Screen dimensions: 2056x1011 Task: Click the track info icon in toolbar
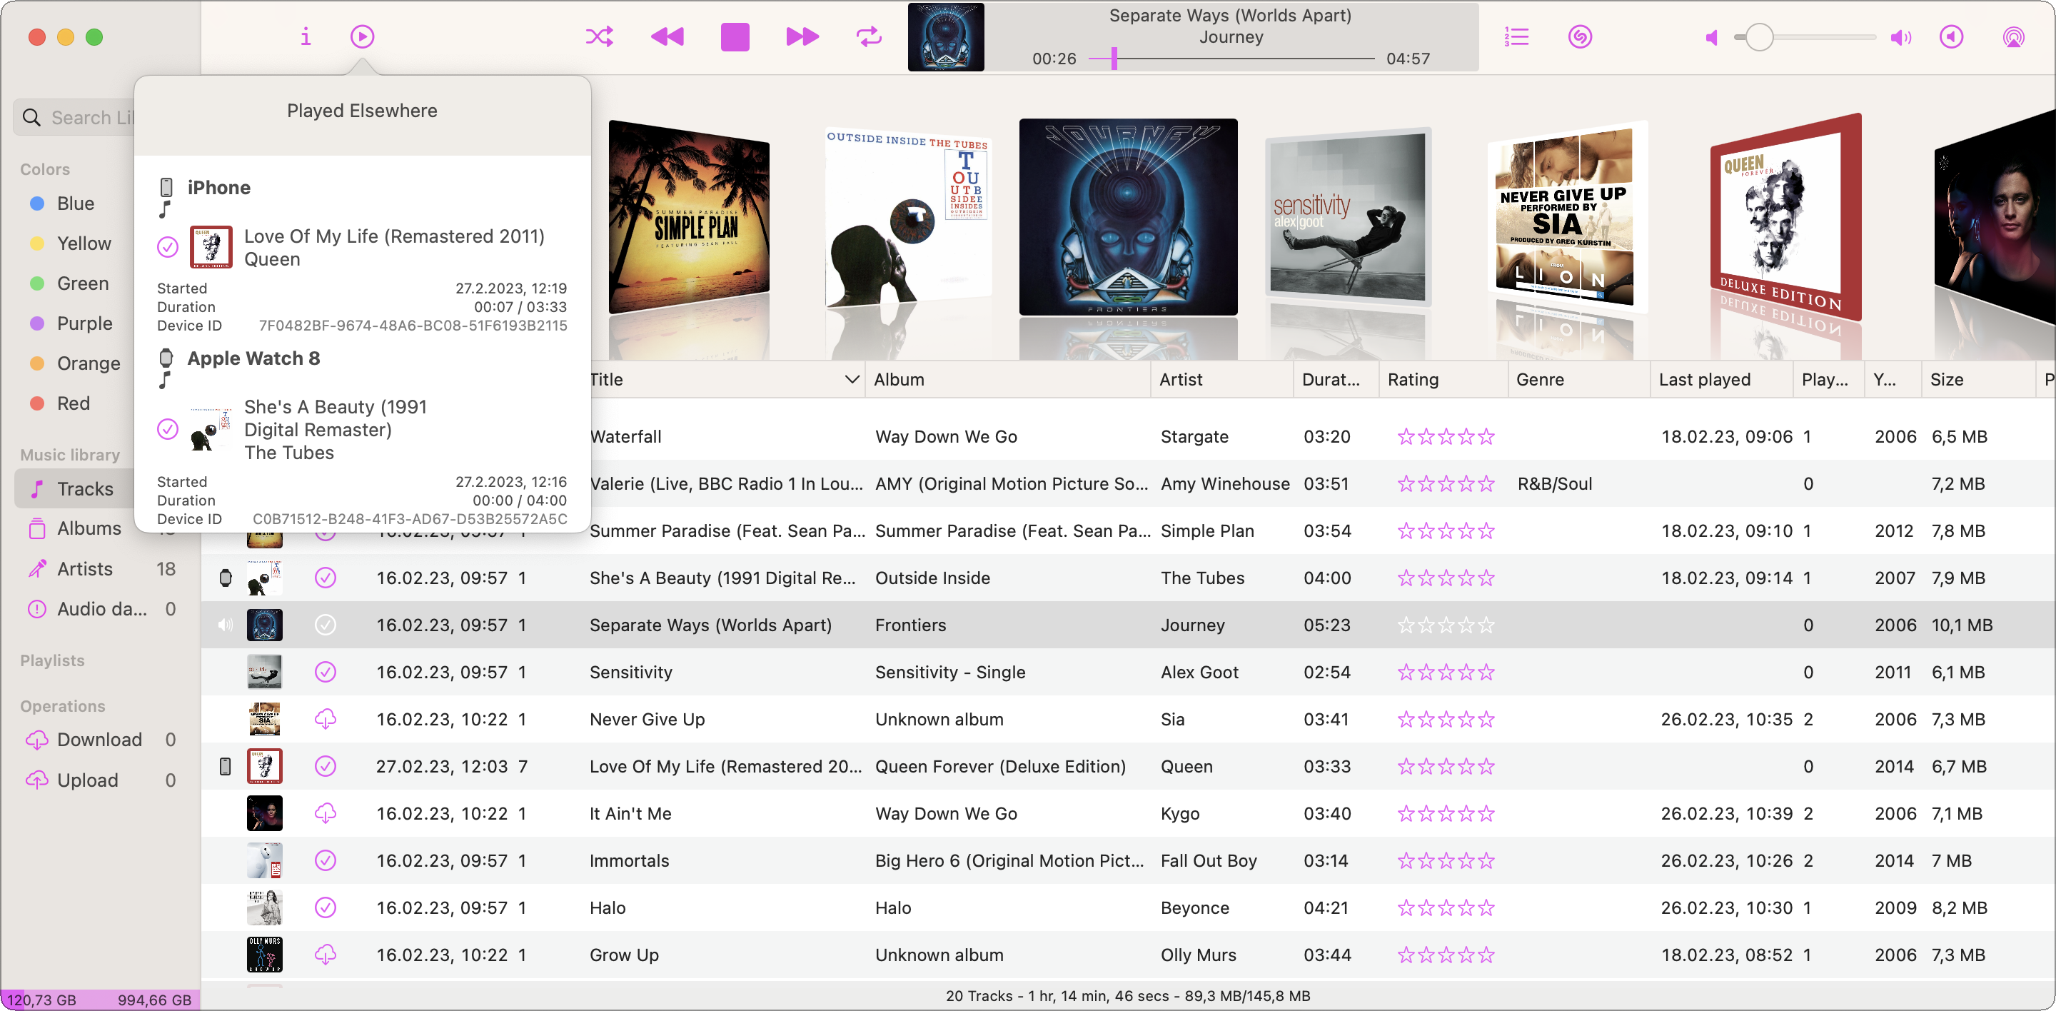tap(305, 36)
